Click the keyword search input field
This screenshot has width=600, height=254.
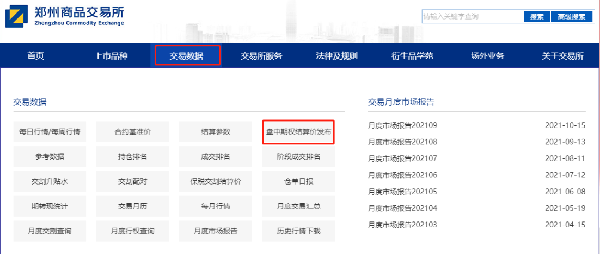click(472, 17)
